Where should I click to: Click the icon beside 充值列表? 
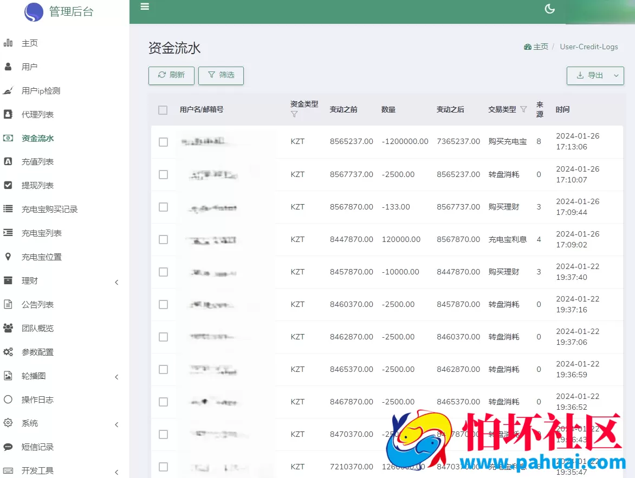(x=8, y=161)
